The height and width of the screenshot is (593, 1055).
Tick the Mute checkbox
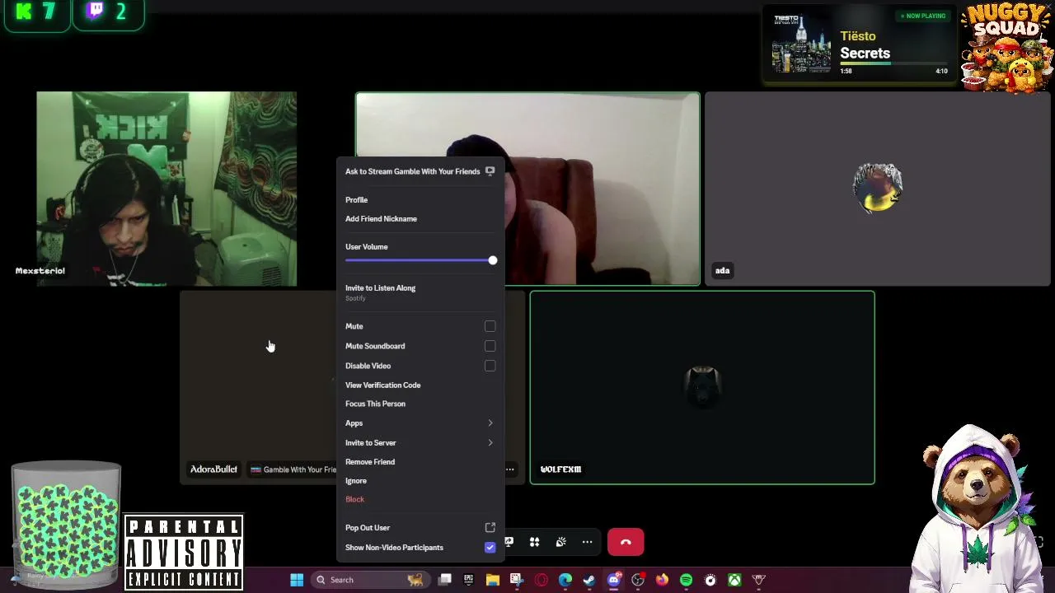pyautogui.click(x=490, y=326)
